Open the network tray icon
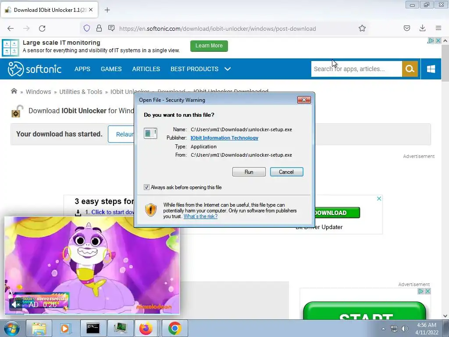 click(x=394, y=329)
